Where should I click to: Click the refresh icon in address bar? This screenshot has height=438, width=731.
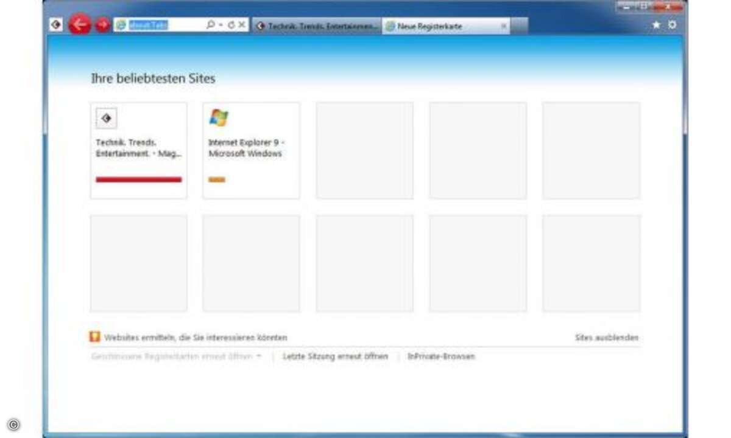coord(231,25)
